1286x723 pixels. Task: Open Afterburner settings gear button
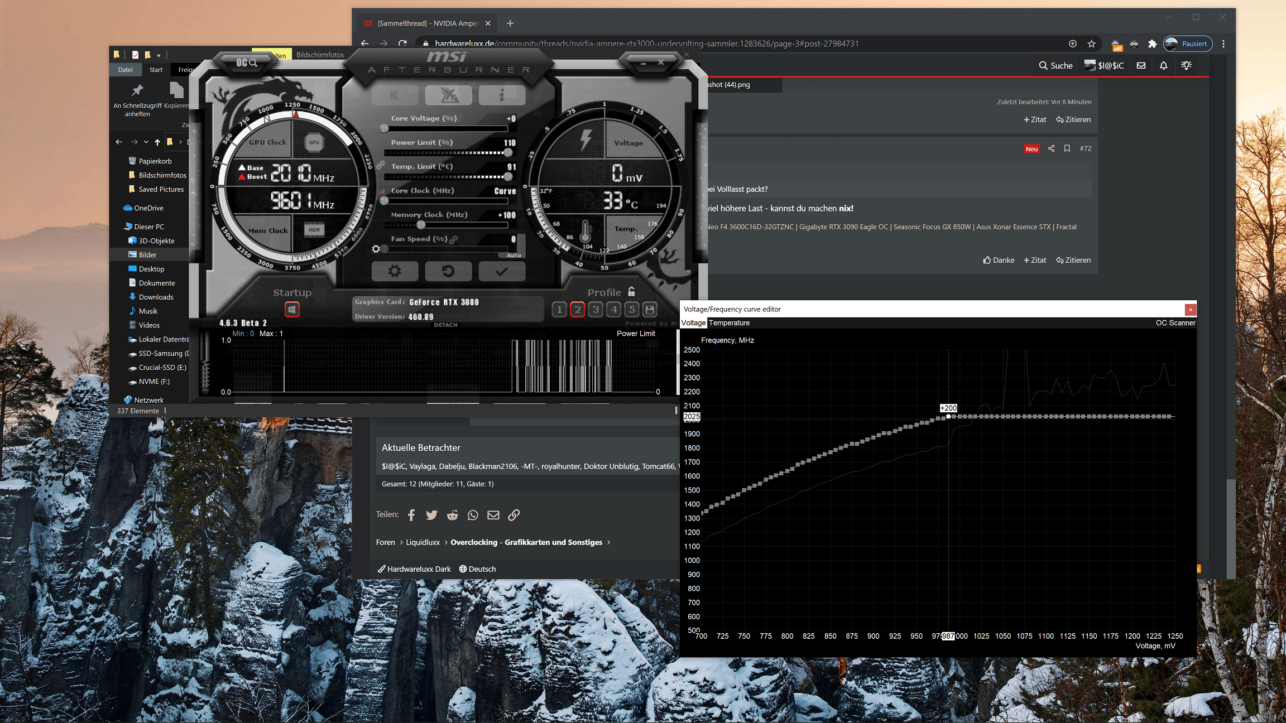pyautogui.click(x=394, y=271)
